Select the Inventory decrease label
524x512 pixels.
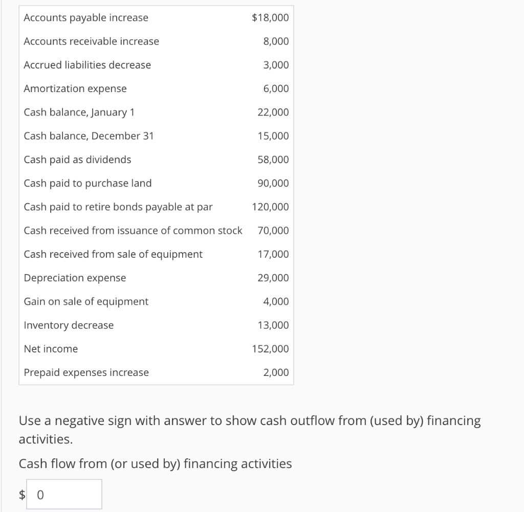(68, 325)
